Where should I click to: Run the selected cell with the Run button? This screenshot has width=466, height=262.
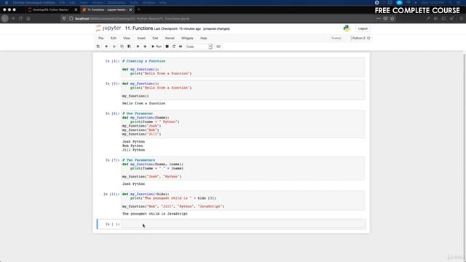[x=157, y=47]
